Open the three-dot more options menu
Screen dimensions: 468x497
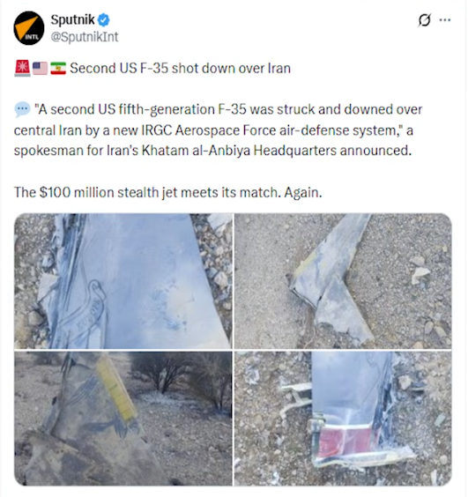coord(445,20)
